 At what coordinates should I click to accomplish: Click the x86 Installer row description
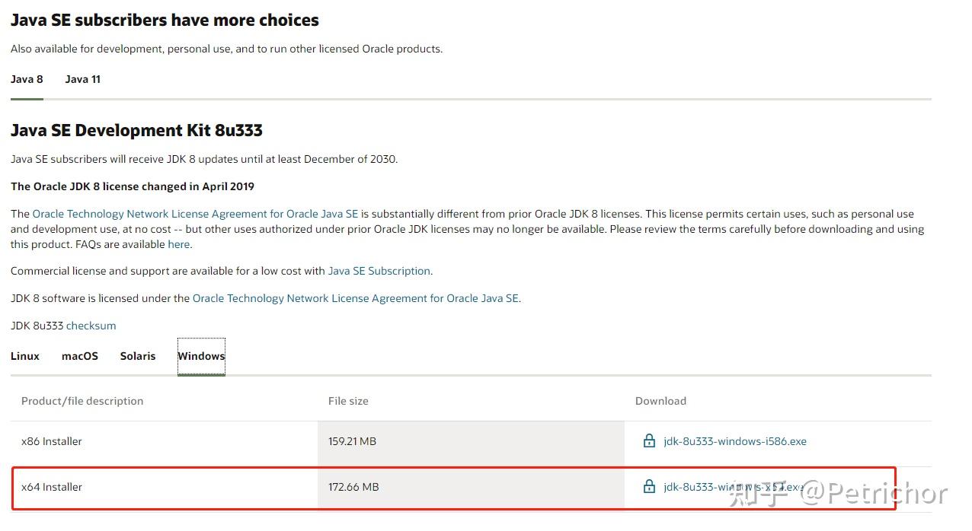(52, 441)
